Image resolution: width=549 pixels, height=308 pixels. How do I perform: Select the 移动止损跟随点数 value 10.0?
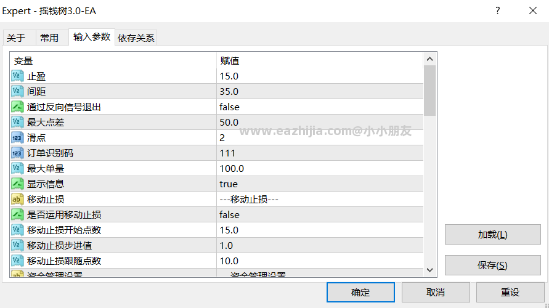pos(229,261)
